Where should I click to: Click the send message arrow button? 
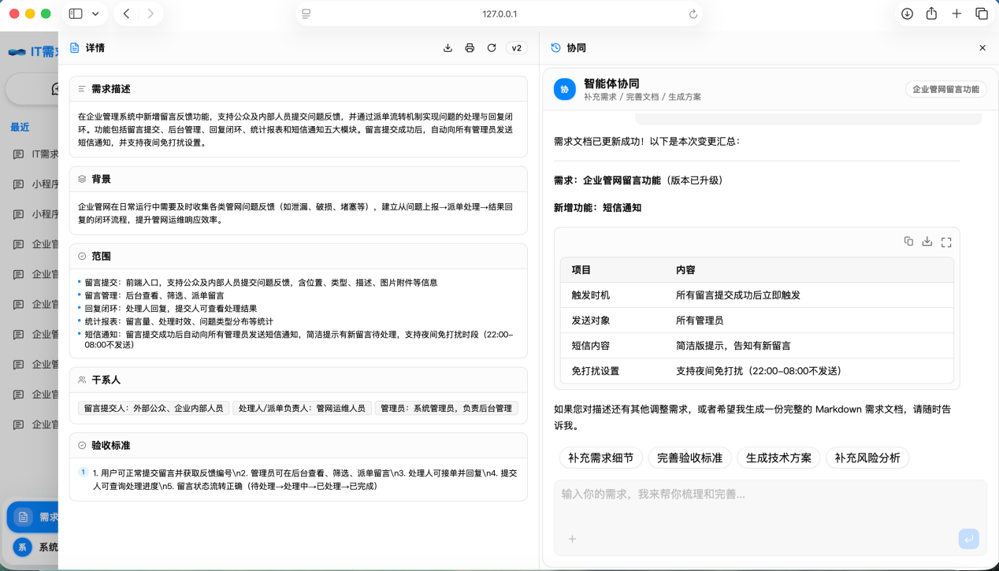[x=969, y=539]
